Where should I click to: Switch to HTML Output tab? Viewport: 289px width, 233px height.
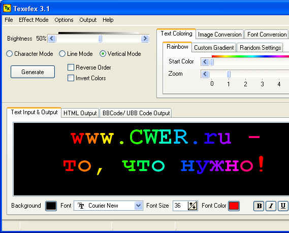click(80, 113)
